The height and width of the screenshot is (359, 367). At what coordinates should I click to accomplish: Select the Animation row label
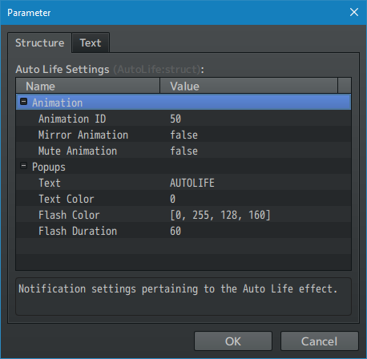click(x=58, y=103)
